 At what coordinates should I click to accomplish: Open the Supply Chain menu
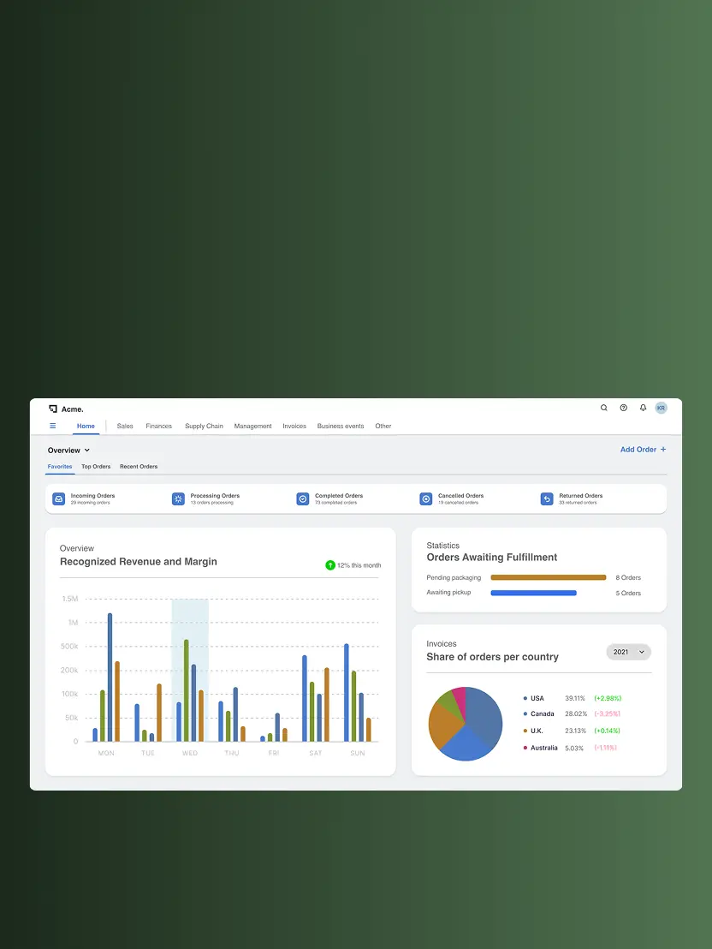pos(204,426)
